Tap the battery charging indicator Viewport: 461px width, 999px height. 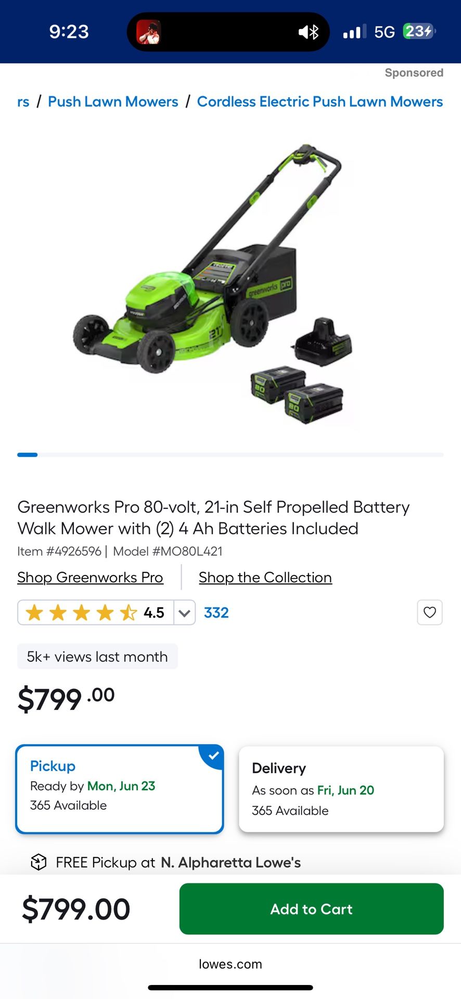pos(419,31)
